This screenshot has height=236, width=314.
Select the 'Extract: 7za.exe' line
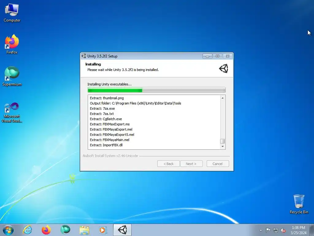pyautogui.click(x=102, y=108)
